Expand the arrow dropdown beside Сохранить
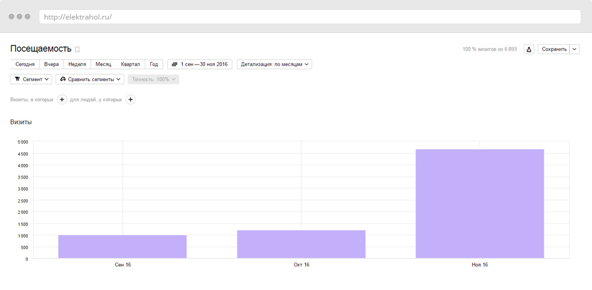This screenshot has height=290, width=592. (x=575, y=49)
